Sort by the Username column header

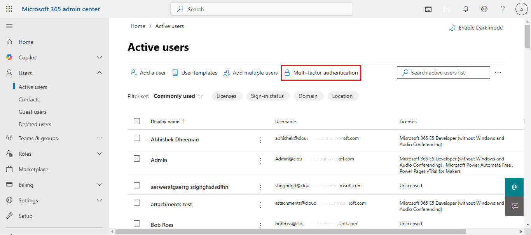pos(286,122)
